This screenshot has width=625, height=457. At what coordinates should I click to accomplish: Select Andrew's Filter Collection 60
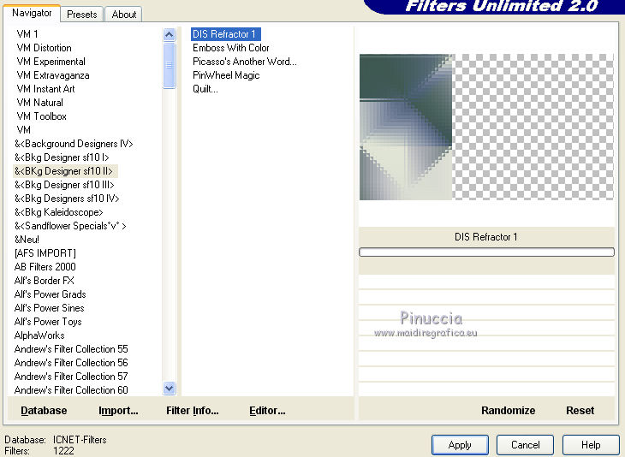pyautogui.click(x=71, y=390)
